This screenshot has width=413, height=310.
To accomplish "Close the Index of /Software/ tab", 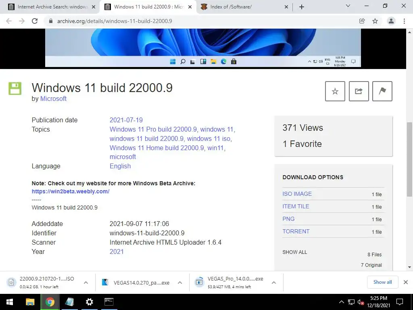I will click(x=286, y=7).
